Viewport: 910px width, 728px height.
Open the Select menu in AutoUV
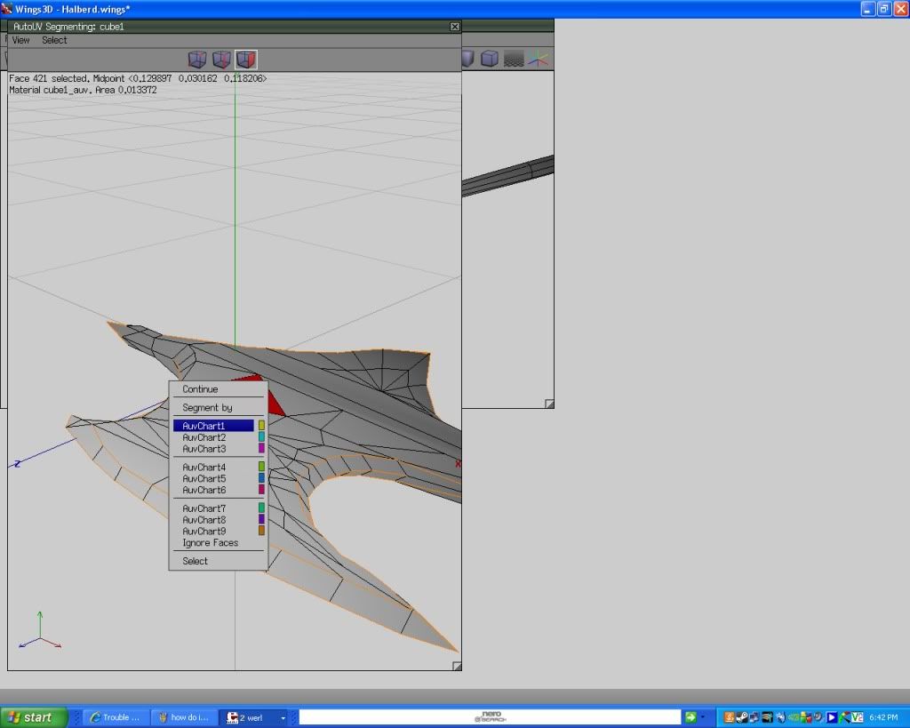54,40
